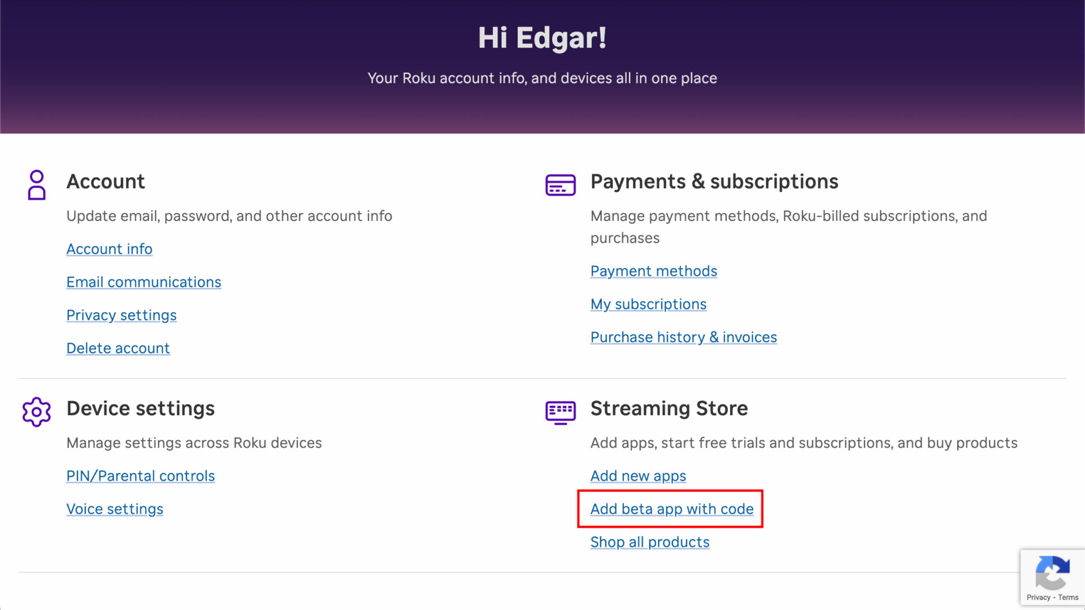Click the Streaming Store screen icon
This screenshot has width=1085, height=610.
click(560, 412)
